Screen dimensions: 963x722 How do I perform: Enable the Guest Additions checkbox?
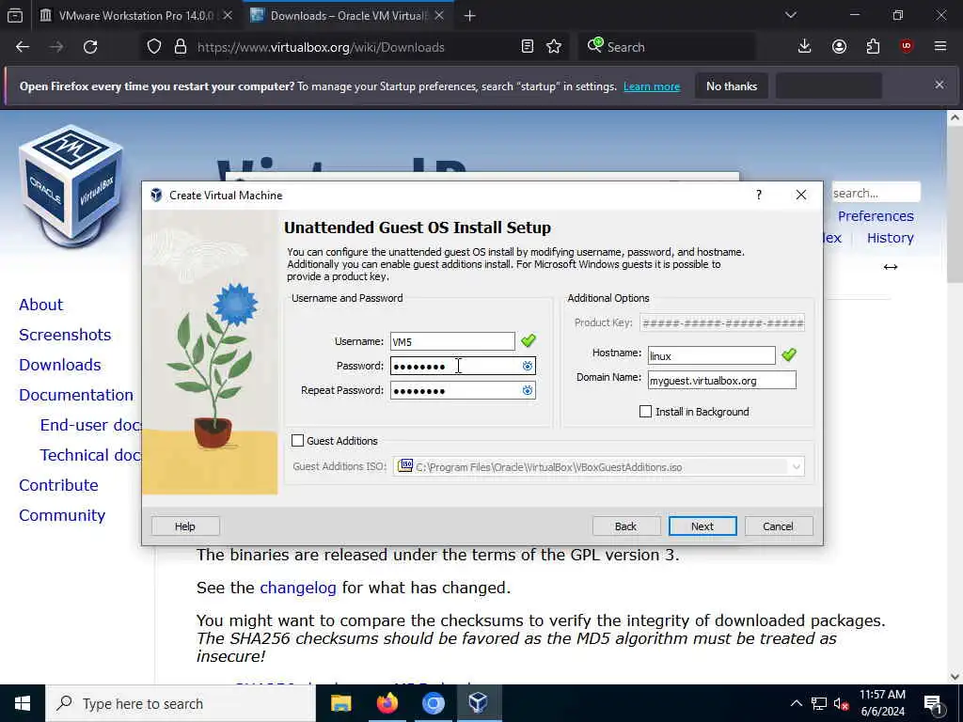pos(298,441)
